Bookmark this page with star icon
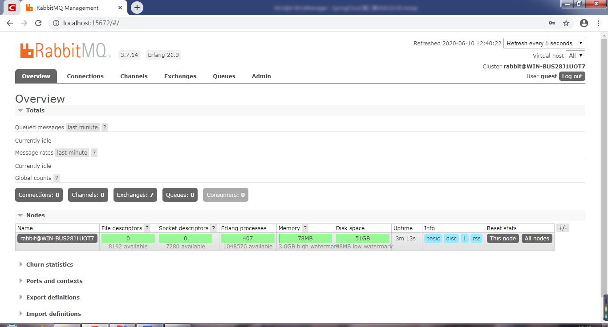 point(566,23)
